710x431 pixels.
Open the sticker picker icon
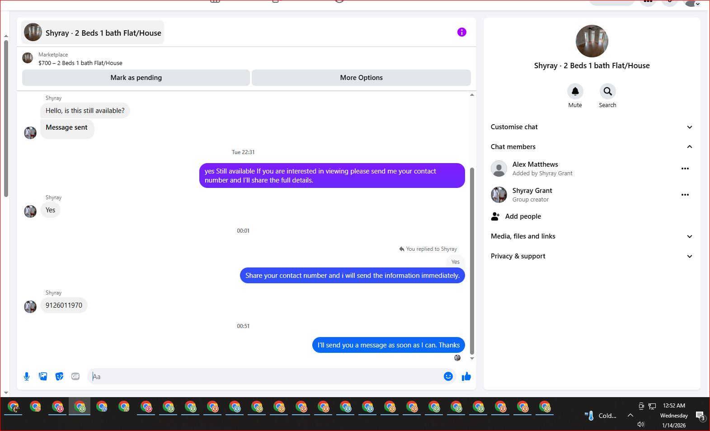(x=59, y=376)
